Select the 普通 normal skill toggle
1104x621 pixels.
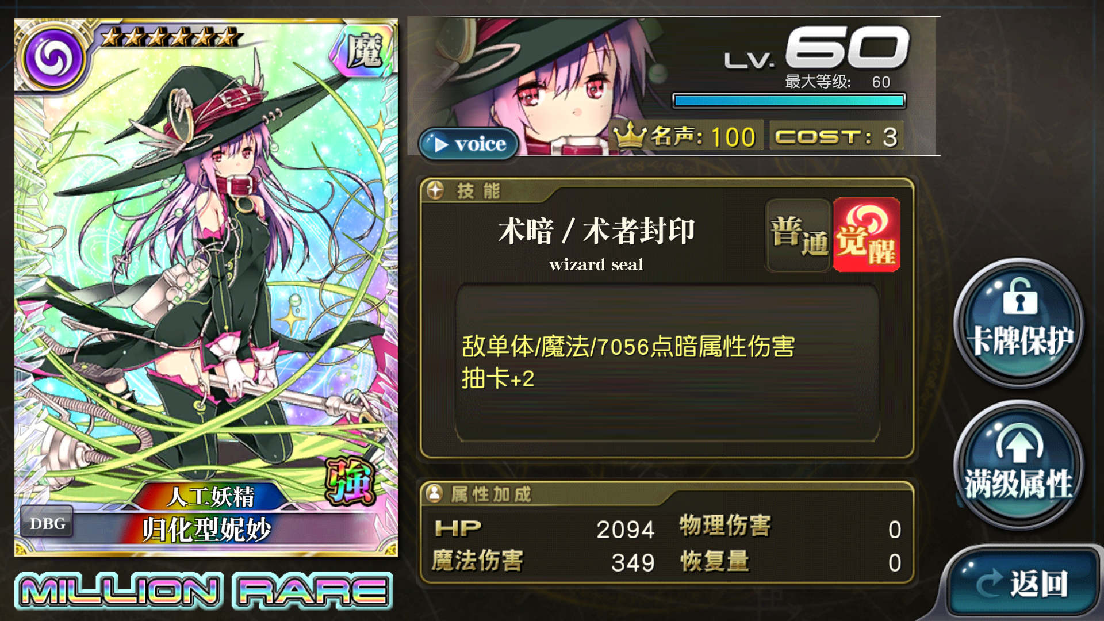tap(798, 236)
